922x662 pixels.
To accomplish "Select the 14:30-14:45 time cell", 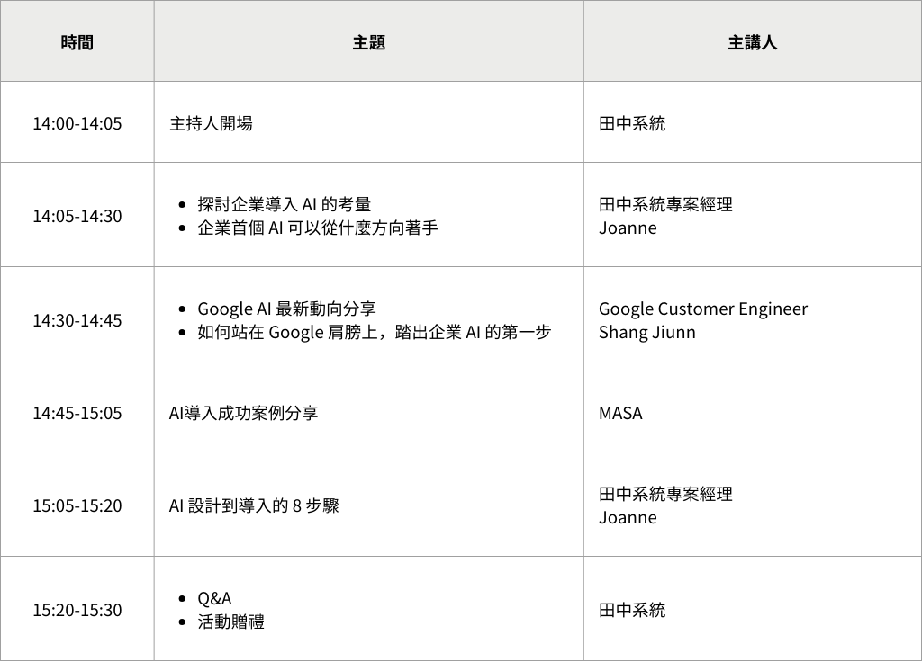I will [x=77, y=320].
